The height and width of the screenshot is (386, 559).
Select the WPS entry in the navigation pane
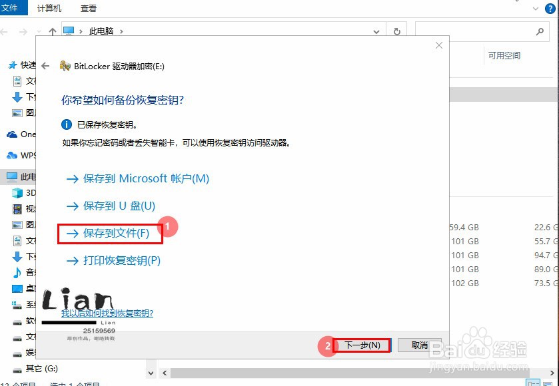(21, 156)
